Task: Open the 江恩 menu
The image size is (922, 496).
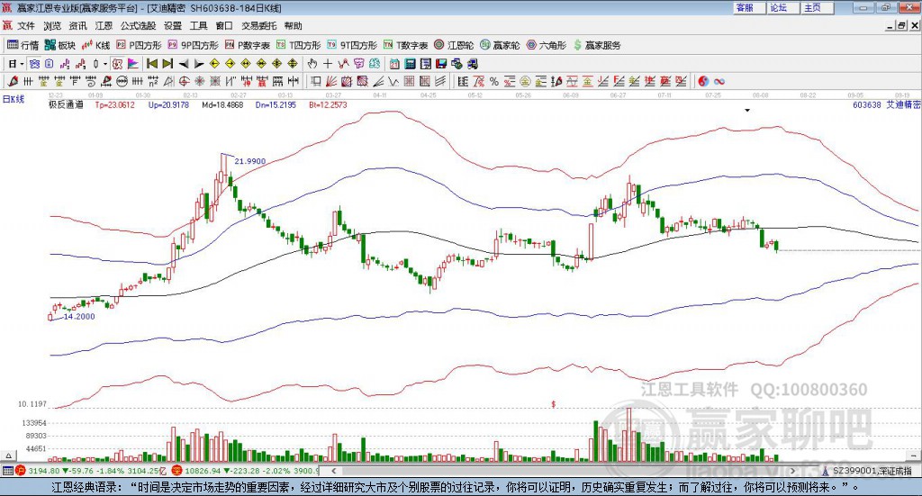Action: (x=104, y=26)
